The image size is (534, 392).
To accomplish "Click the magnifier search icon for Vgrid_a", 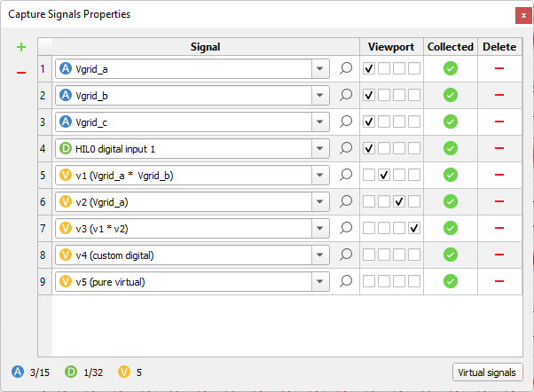I will 347,68.
